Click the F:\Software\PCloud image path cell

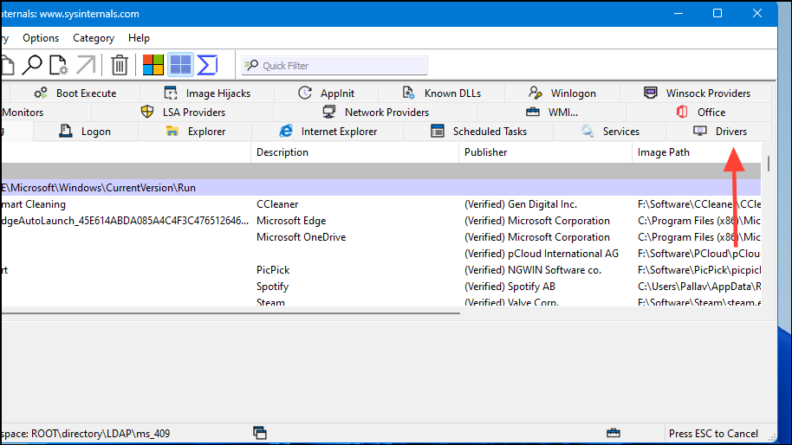coord(699,254)
